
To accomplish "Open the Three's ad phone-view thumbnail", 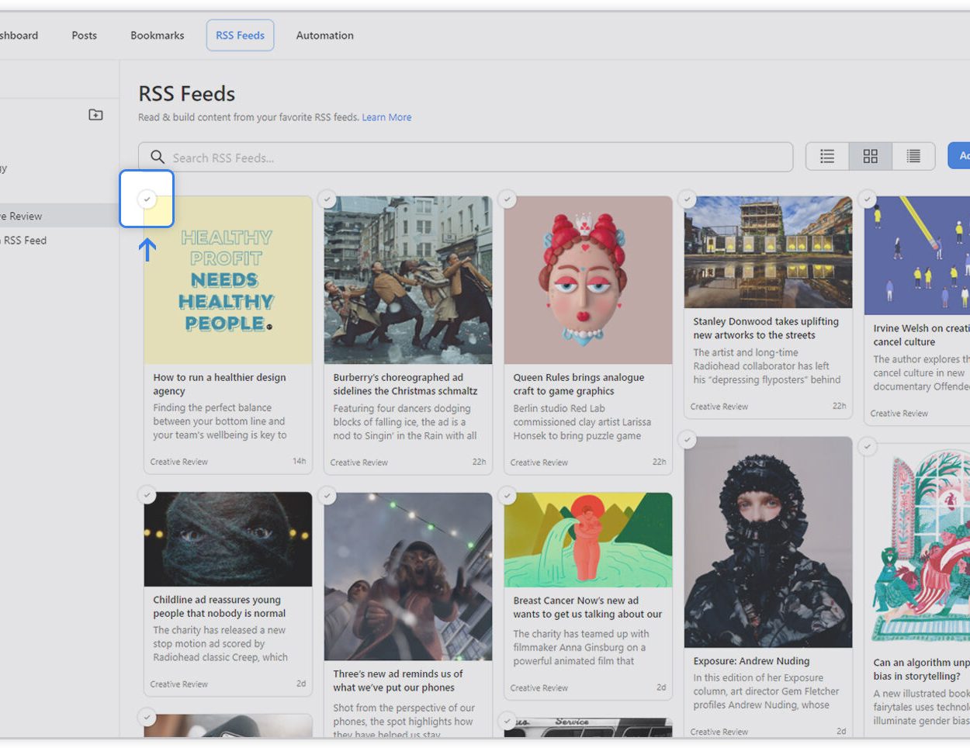I will pyautogui.click(x=408, y=577).
